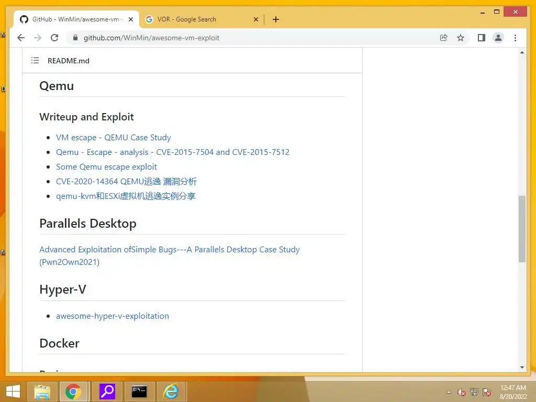Click the muted volume tray icon
The height and width of the screenshot is (402, 536).
pyautogui.click(x=462, y=392)
